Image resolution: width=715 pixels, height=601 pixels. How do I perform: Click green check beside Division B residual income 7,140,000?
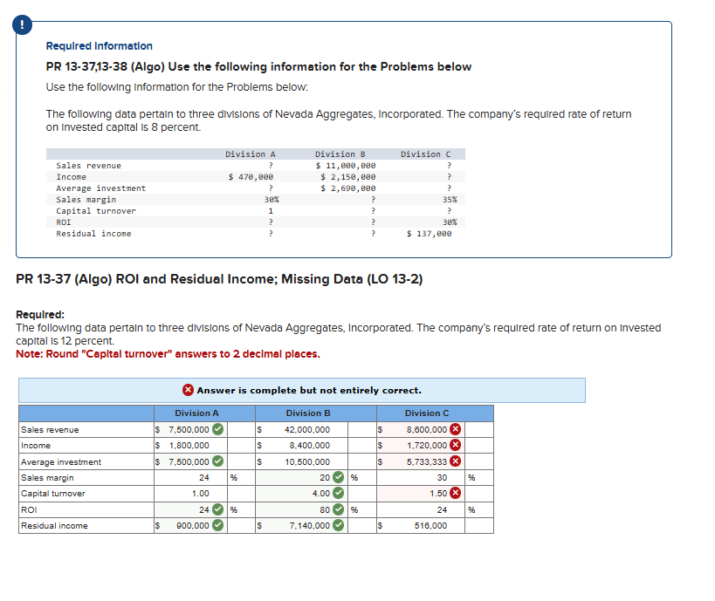pyautogui.click(x=339, y=525)
